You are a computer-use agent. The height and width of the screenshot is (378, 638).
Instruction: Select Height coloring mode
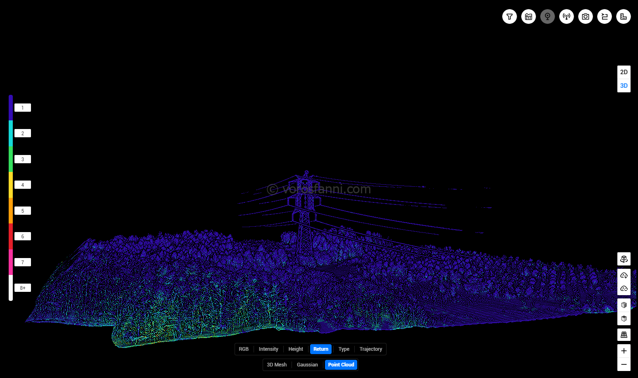click(296, 349)
